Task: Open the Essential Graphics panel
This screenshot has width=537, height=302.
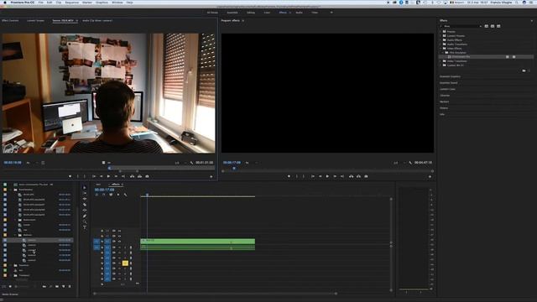Action: 450,76
